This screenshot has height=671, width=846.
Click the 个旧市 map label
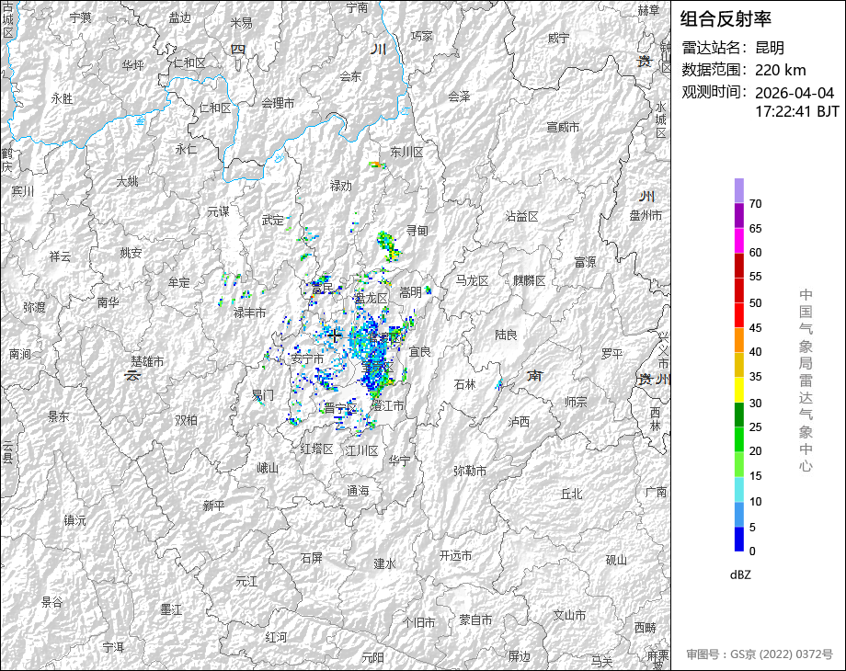click(x=418, y=622)
